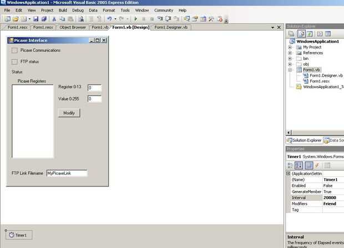Click the Stop Debugging square icon
This screenshot has width=344, height=248.
151,19
